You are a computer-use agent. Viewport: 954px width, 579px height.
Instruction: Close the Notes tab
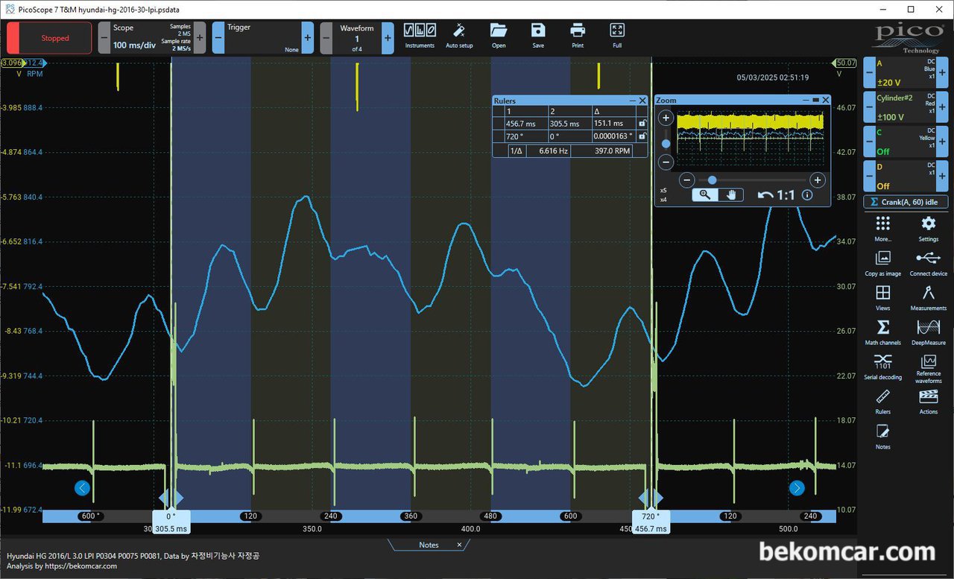click(x=459, y=545)
